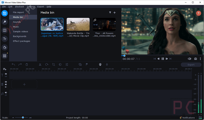This screenshot has height=120, width=204.
Task: Toggle the preview volume speaker icon
Action: click(189, 59)
